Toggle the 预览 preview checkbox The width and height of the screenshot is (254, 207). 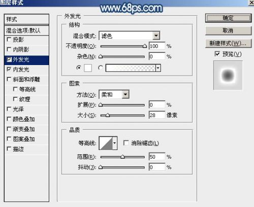(217, 54)
